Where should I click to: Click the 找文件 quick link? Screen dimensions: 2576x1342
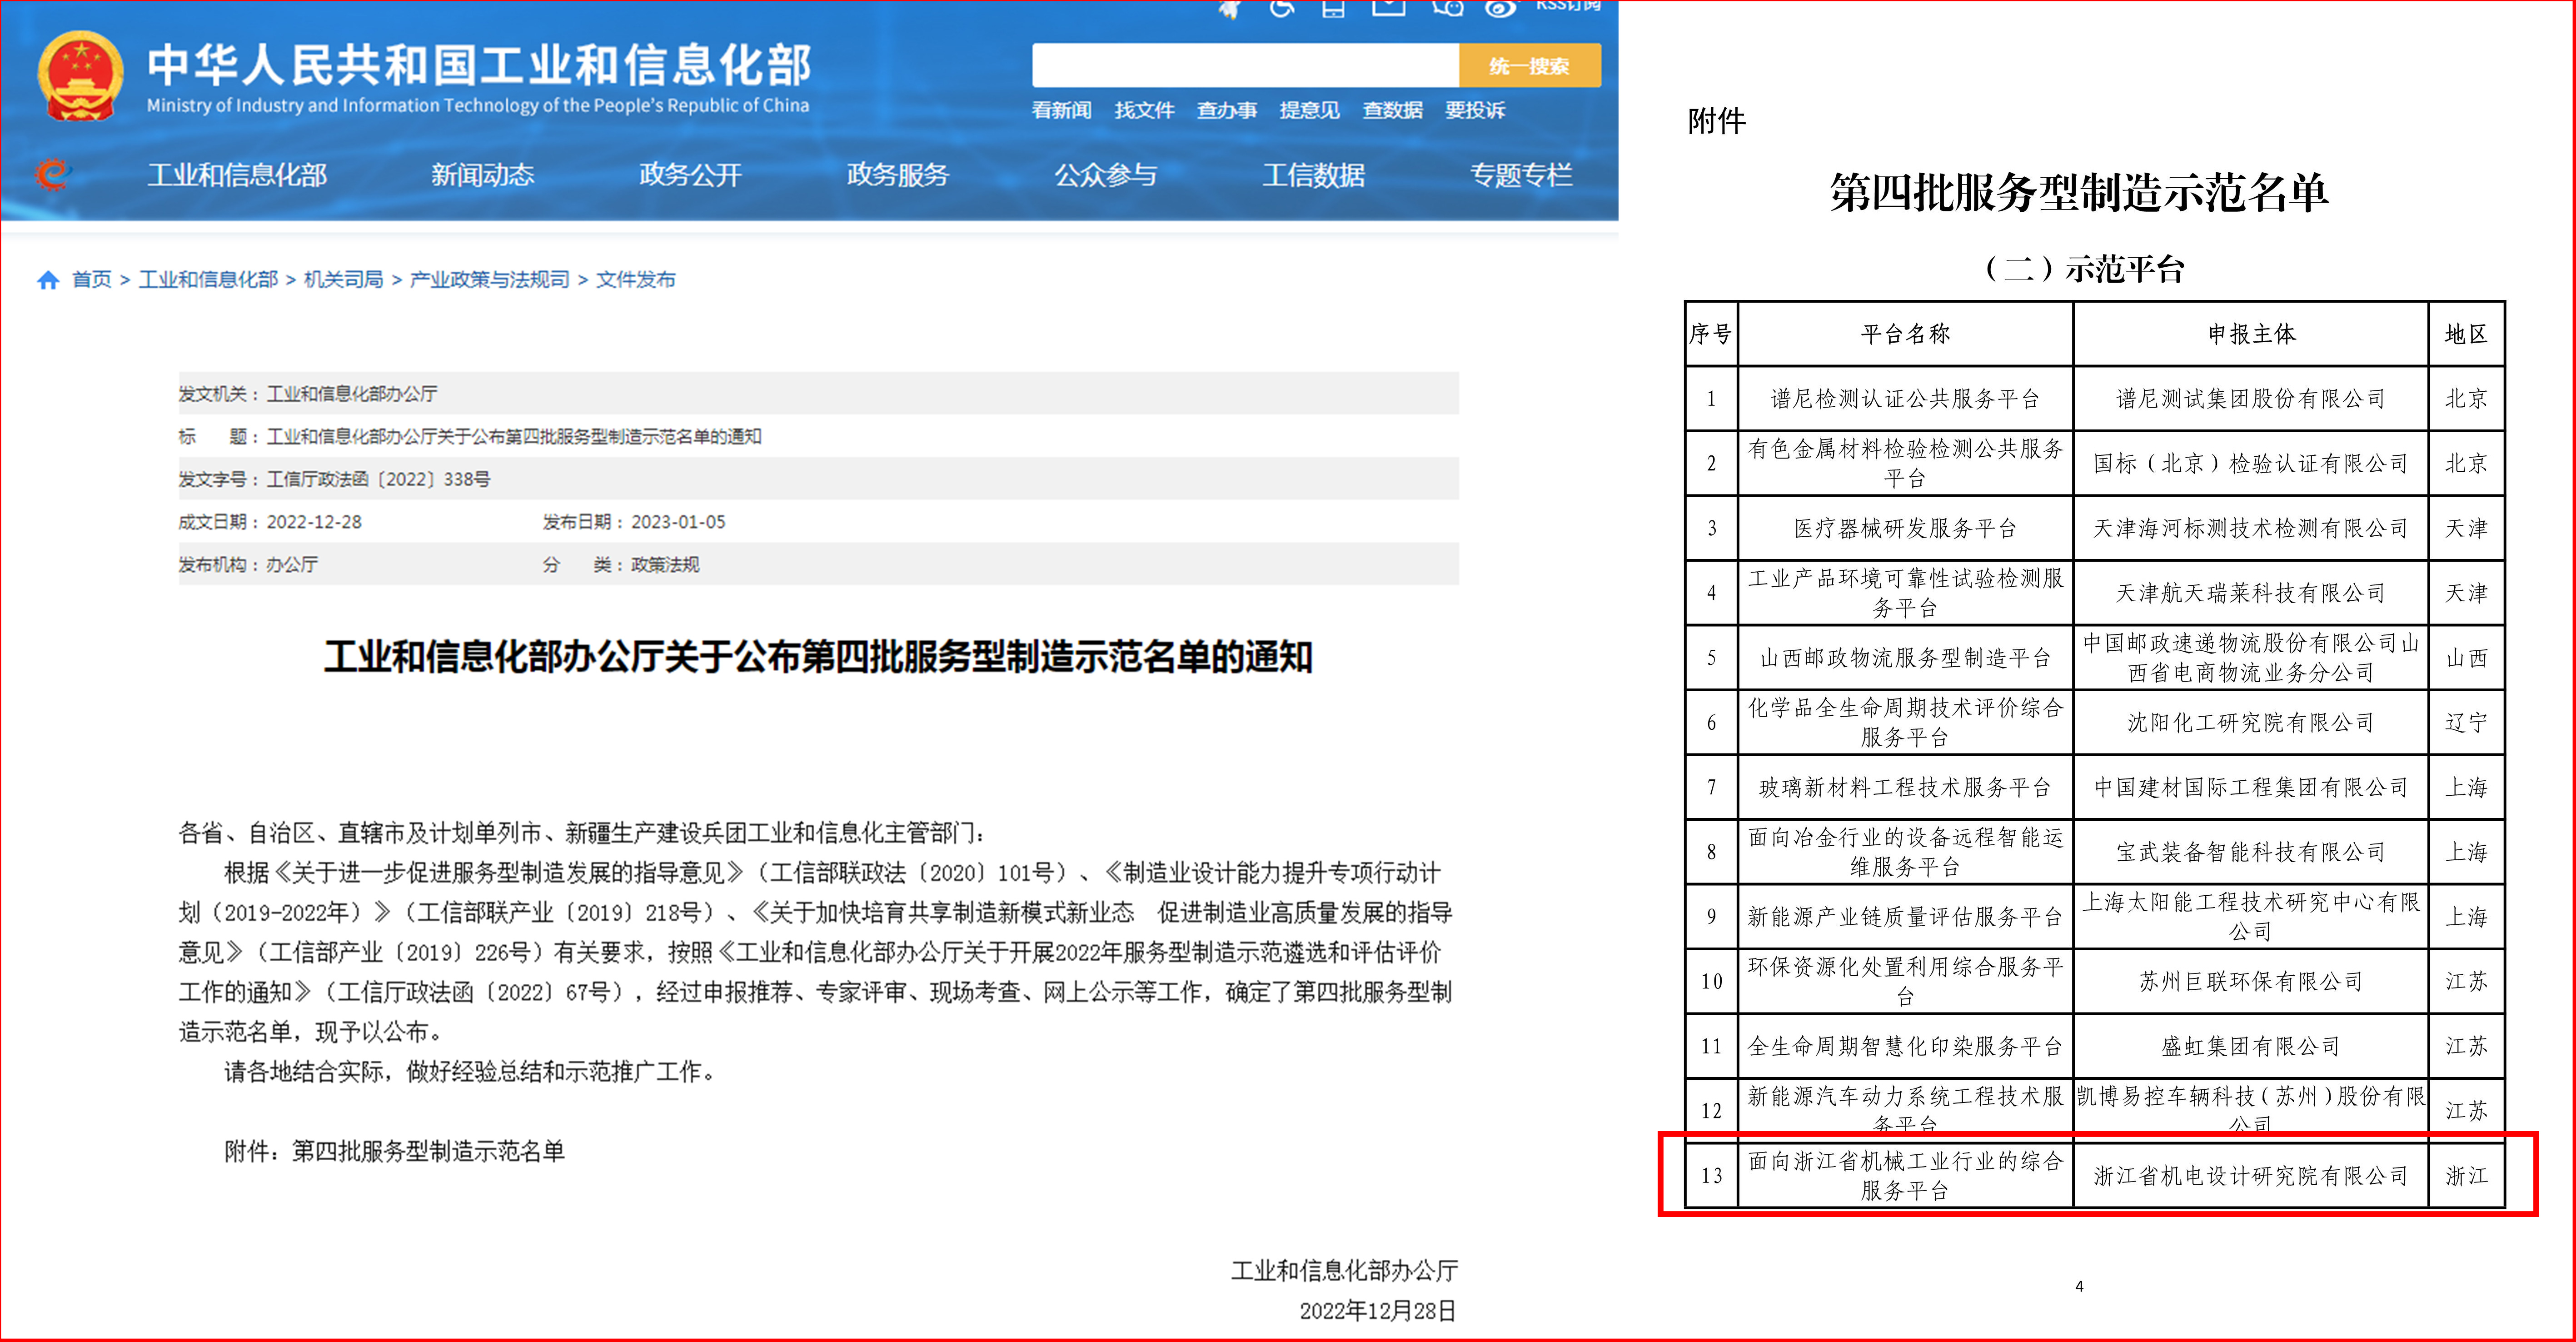click(x=1145, y=110)
